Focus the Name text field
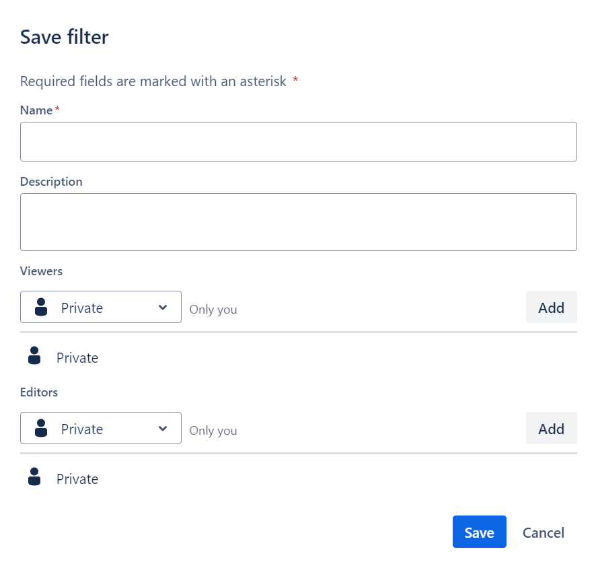 298,142
